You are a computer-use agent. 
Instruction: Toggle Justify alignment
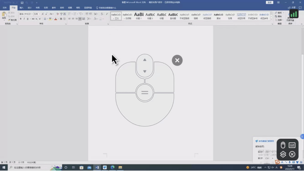[x=80, y=19]
